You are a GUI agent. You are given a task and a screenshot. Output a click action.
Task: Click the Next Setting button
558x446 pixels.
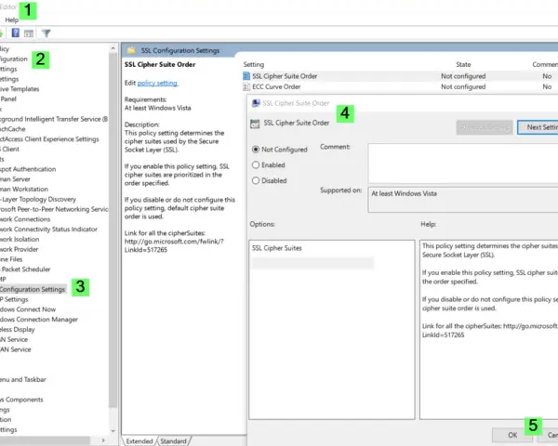point(538,127)
